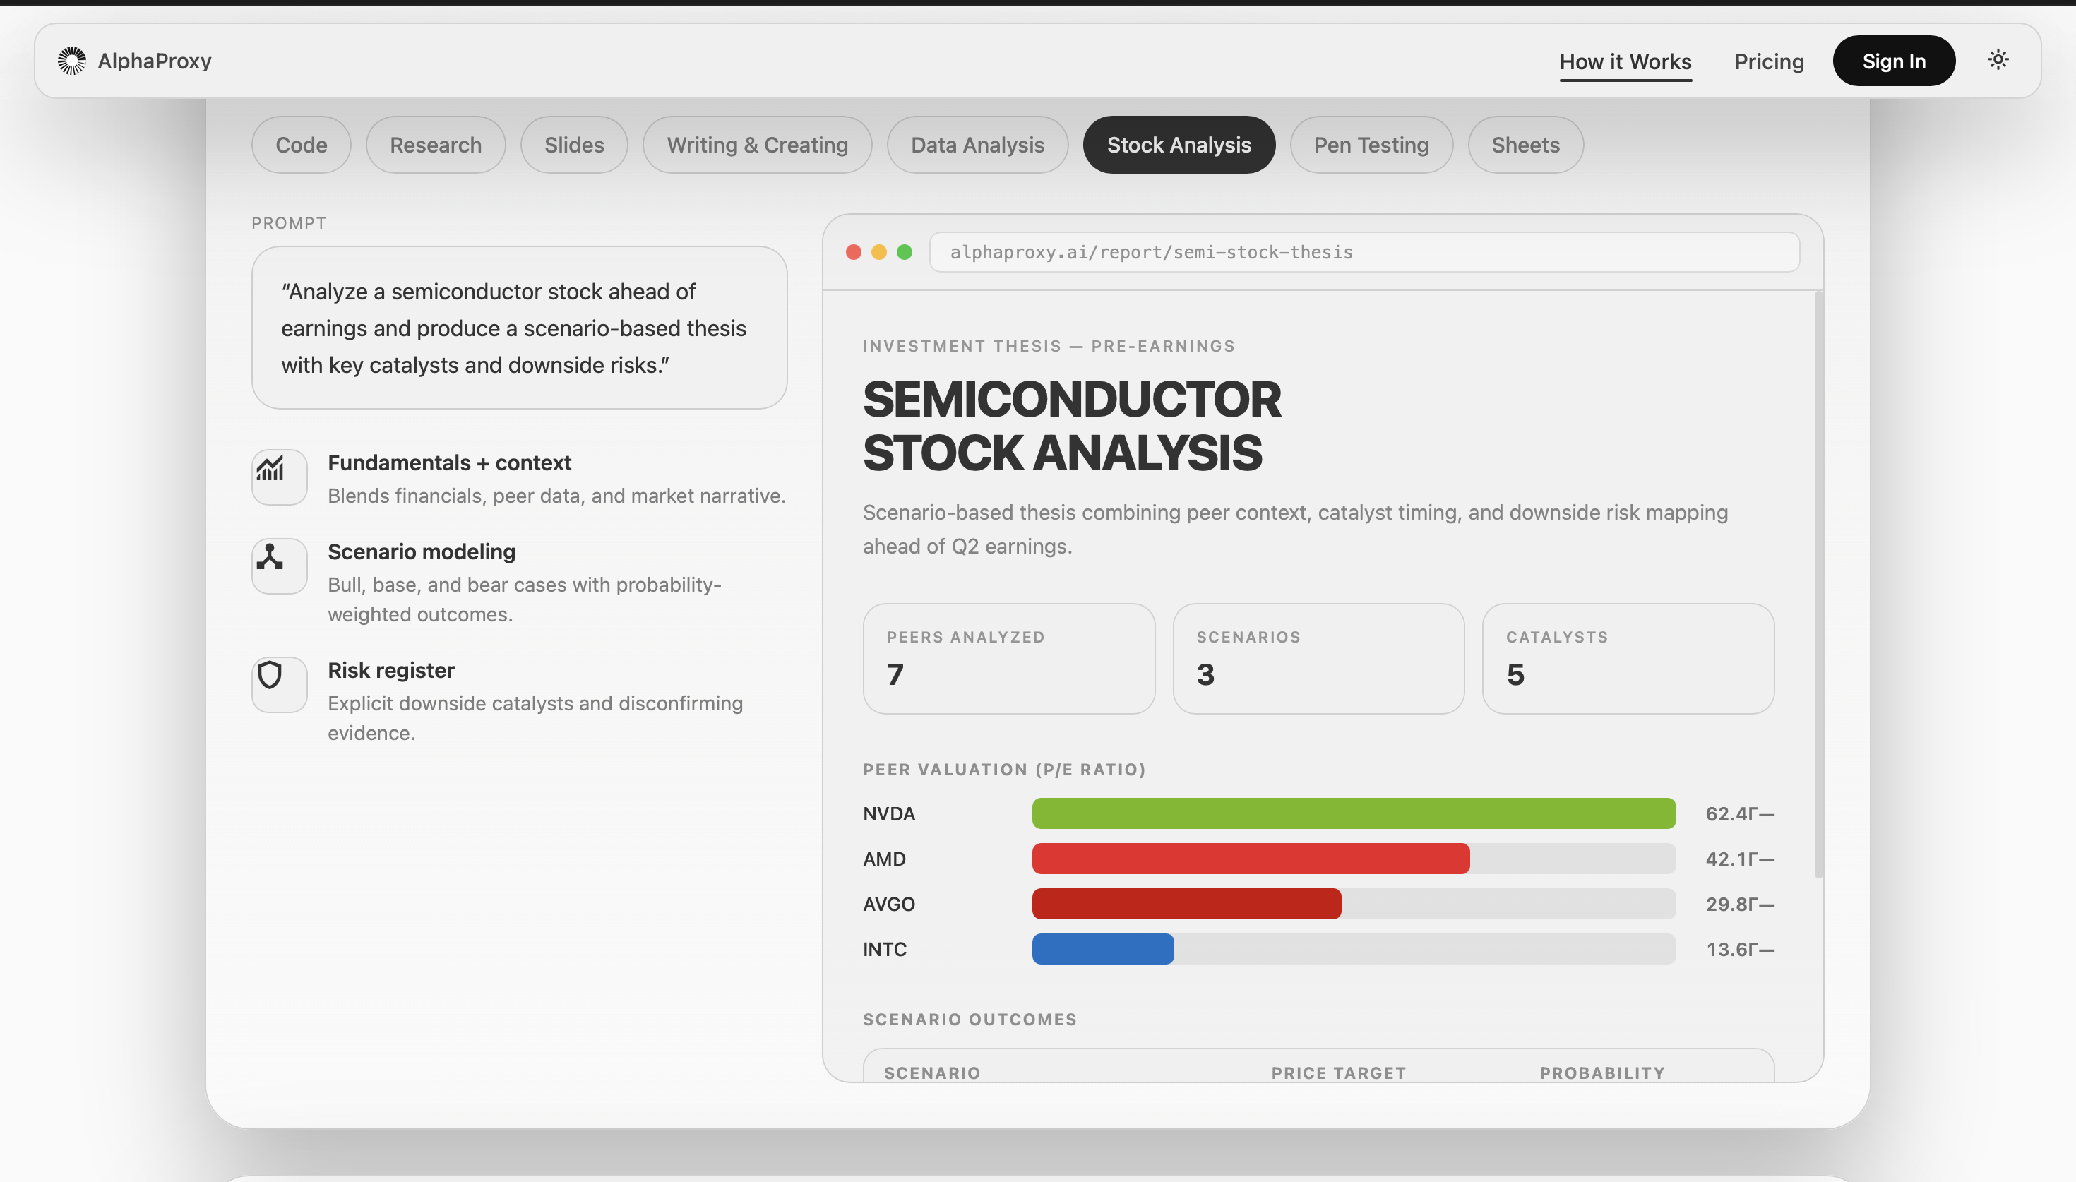Click the AMD red valuation bar

[x=1251, y=859]
